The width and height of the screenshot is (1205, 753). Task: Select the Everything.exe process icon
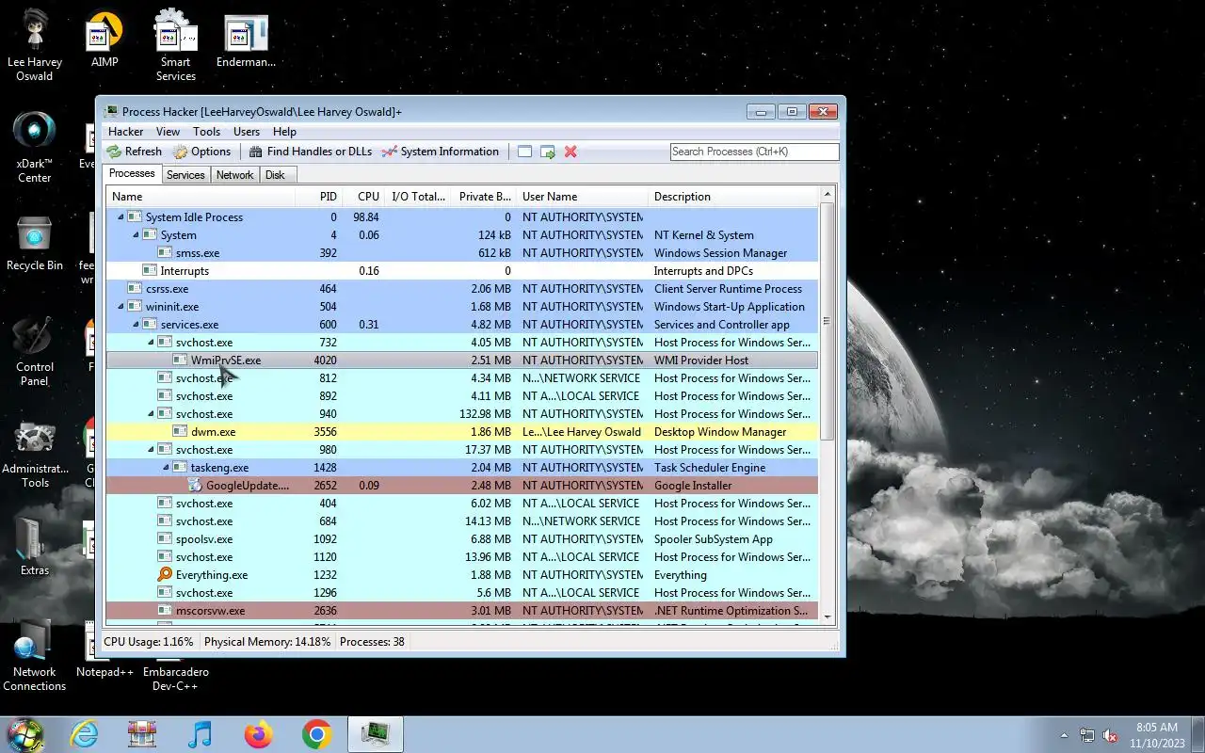[x=165, y=575]
